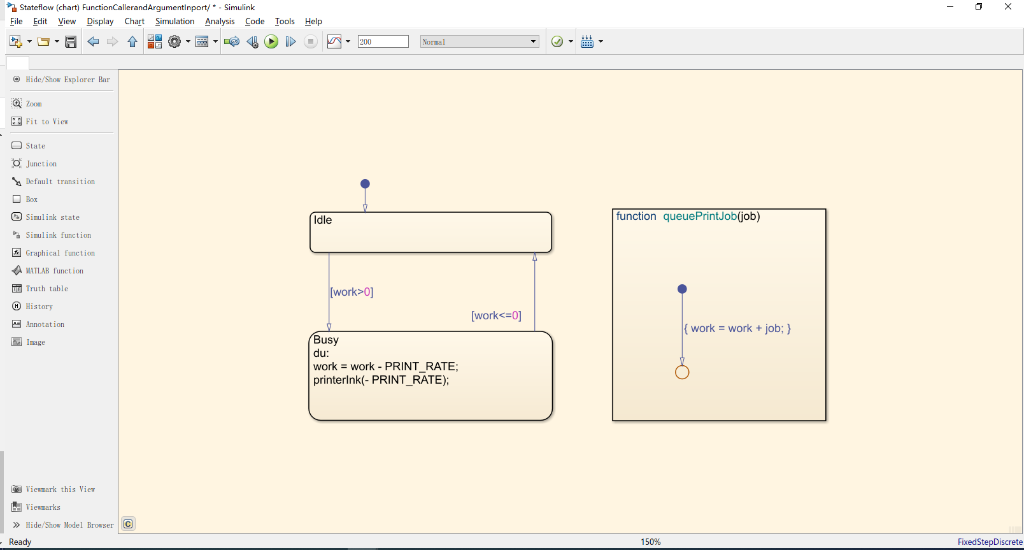The image size is (1024, 550).
Task: Click the Save model icon
Action: coord(71,42)
